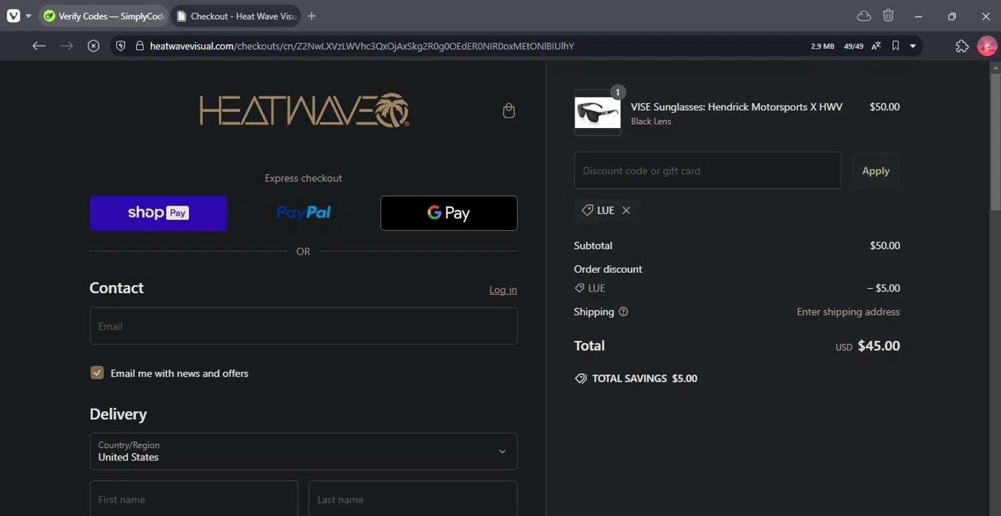Click the $45.00 total amount
1001x516 pixels.
(879, 346)
